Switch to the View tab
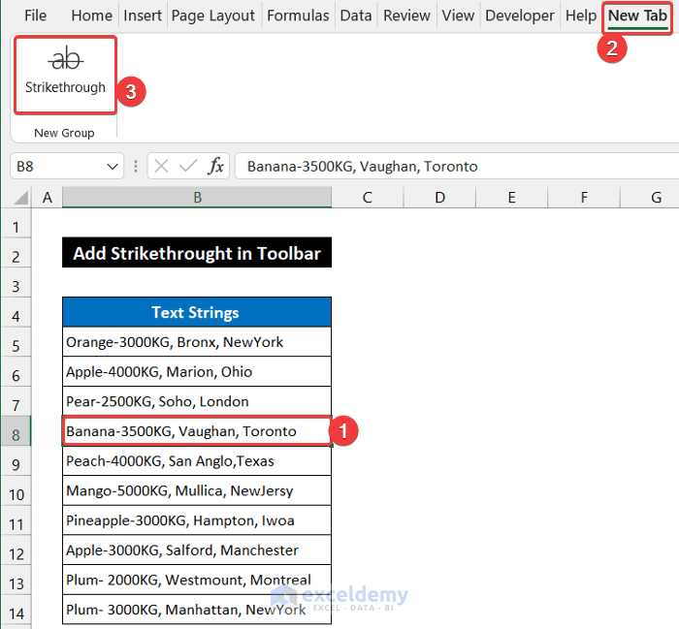The width and height of the screenshot is (679, 629). click(x=458, y=16)
